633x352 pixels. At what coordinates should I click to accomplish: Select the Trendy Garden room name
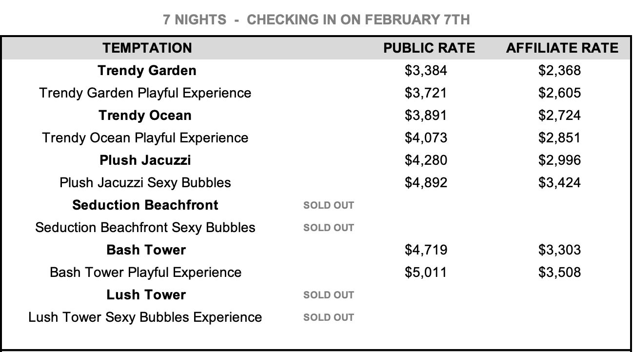pyautogui.click(x=147, y=71)
